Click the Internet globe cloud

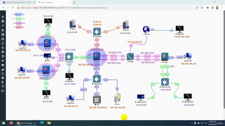tap(146, 29)
